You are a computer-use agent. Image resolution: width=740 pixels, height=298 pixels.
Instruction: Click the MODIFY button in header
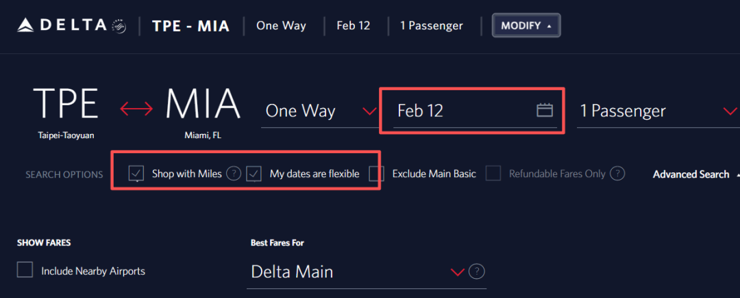click(x=526, y=26)
